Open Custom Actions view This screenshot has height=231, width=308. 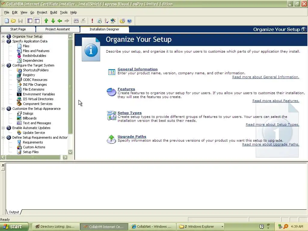[34, 147]
